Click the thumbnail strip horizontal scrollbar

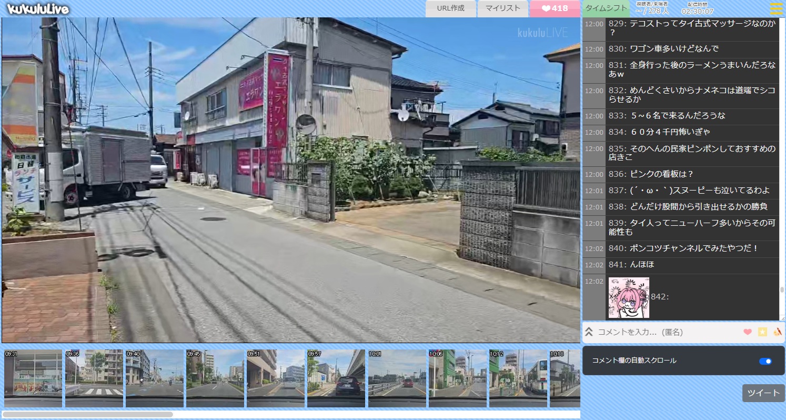(x=87, y=414)
